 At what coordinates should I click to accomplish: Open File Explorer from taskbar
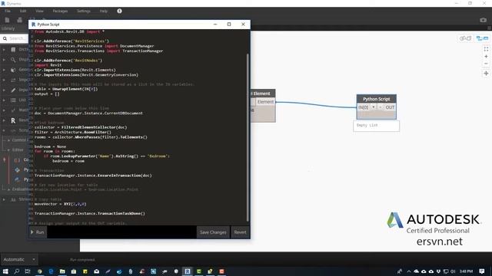coord(62,271)
